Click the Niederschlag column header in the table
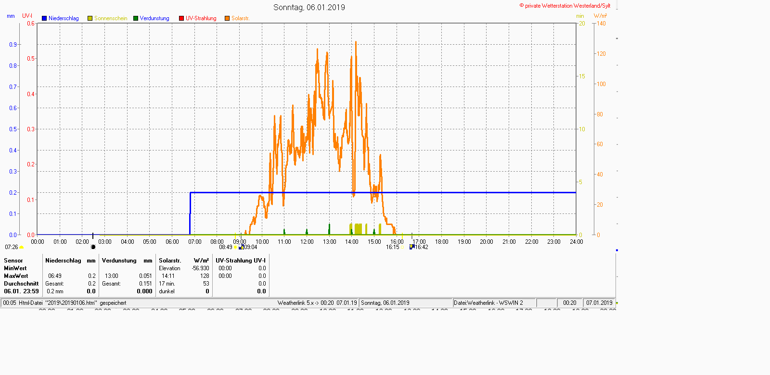Viewport: 770px width, 375px height. 63,261
